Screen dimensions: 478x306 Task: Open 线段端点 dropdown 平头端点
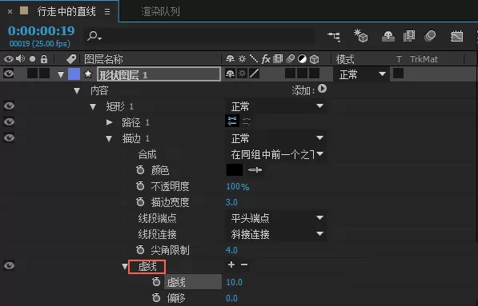point(276,218)
